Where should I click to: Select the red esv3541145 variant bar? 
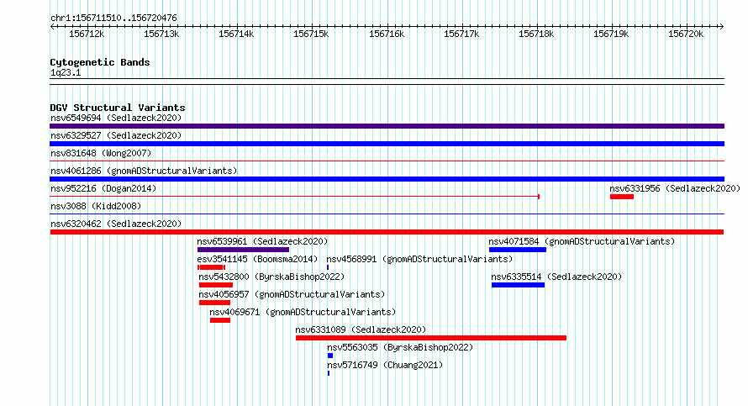(x=211, y=267)
